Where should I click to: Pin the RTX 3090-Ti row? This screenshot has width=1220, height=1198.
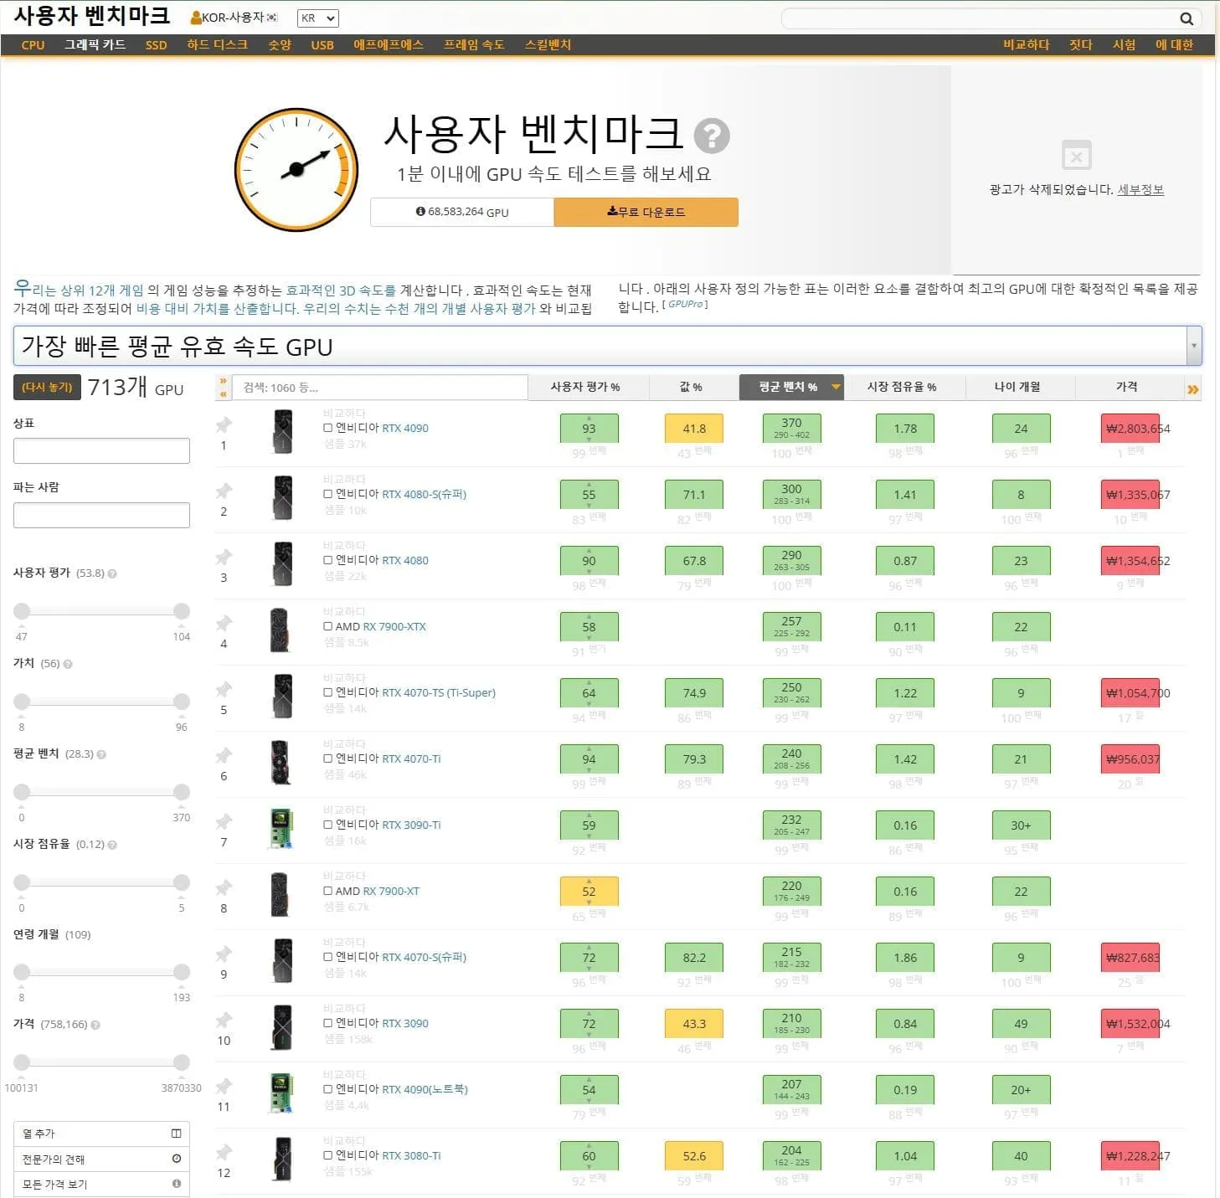(224, 821)
